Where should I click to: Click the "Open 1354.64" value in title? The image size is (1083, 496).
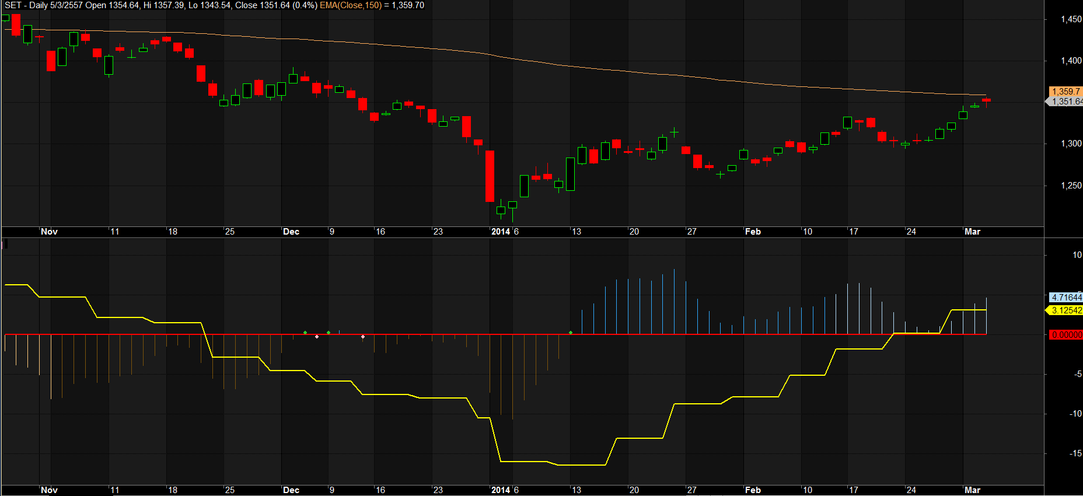pos(112,5)
